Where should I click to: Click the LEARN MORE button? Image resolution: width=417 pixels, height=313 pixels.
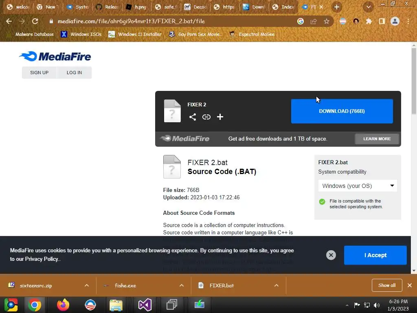377,139
